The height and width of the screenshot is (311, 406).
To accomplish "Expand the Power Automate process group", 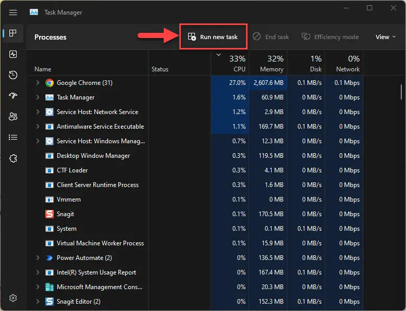I will (38, 258).
